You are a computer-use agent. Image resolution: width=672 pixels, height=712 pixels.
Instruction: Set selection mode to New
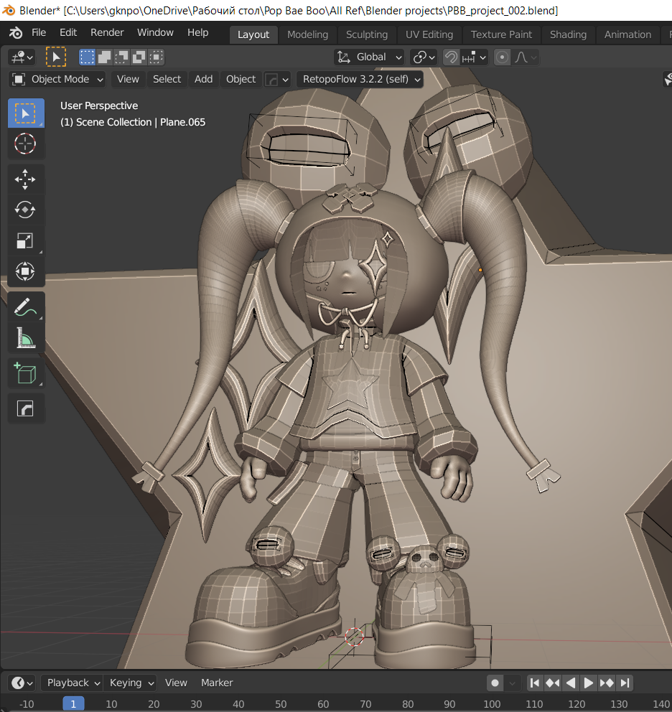click(87, 57)
